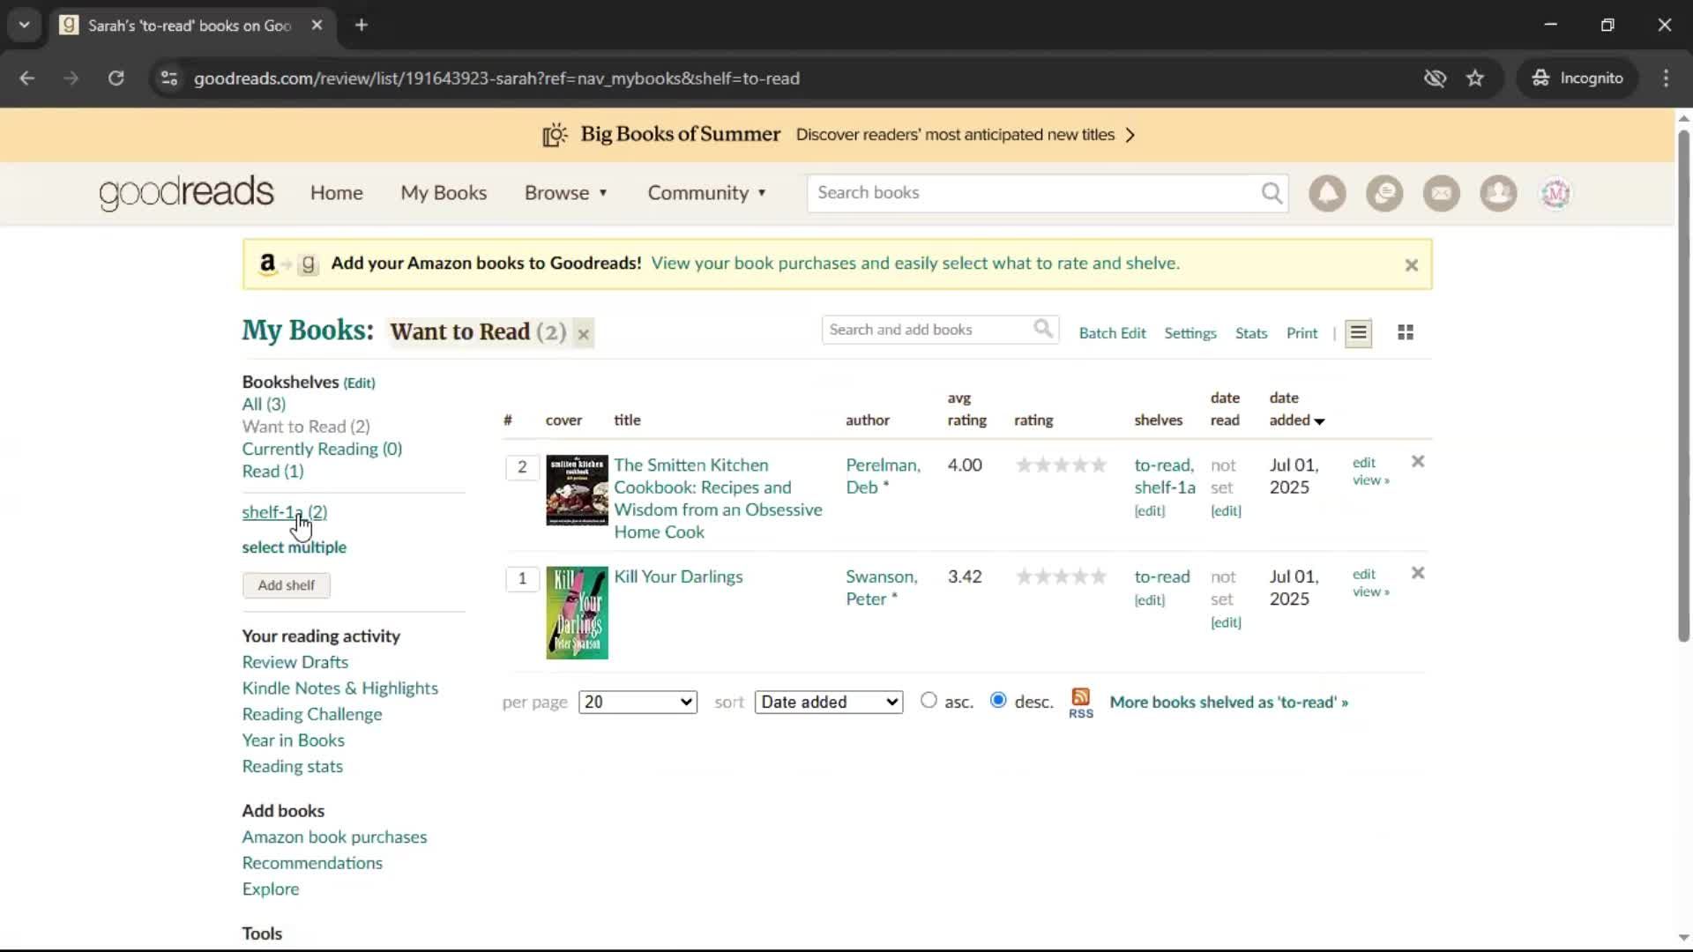Close the Goodreads browser tab

click(317, 26)
